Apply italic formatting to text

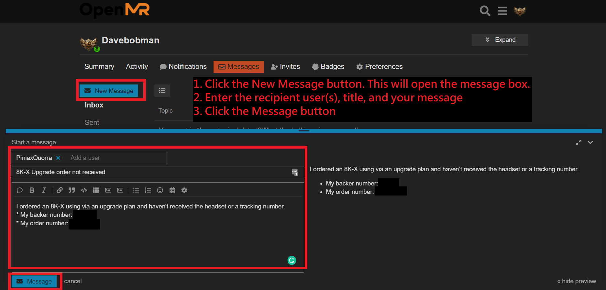coord(44,190)
